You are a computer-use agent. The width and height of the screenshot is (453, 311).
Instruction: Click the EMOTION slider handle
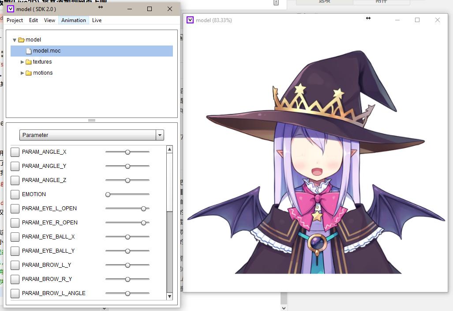pos(108,195)
